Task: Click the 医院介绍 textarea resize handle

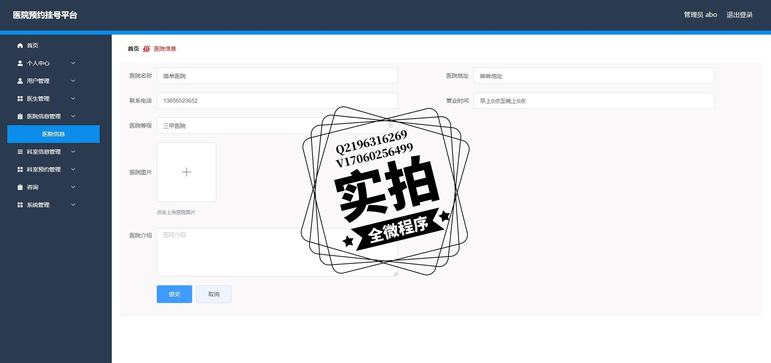Action: 395,274
